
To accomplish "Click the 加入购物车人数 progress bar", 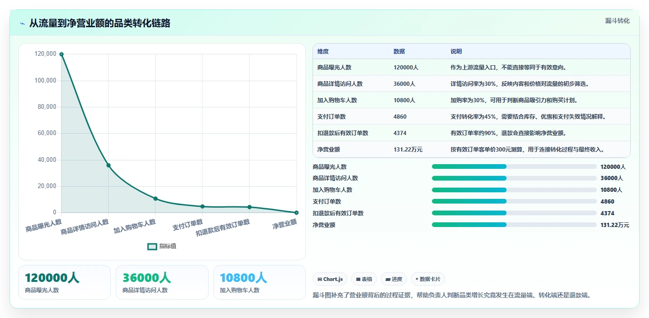I will [x=514, y=190].
